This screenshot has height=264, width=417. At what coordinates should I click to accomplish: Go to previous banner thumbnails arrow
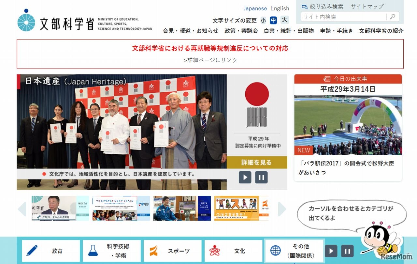click(22, 209)
